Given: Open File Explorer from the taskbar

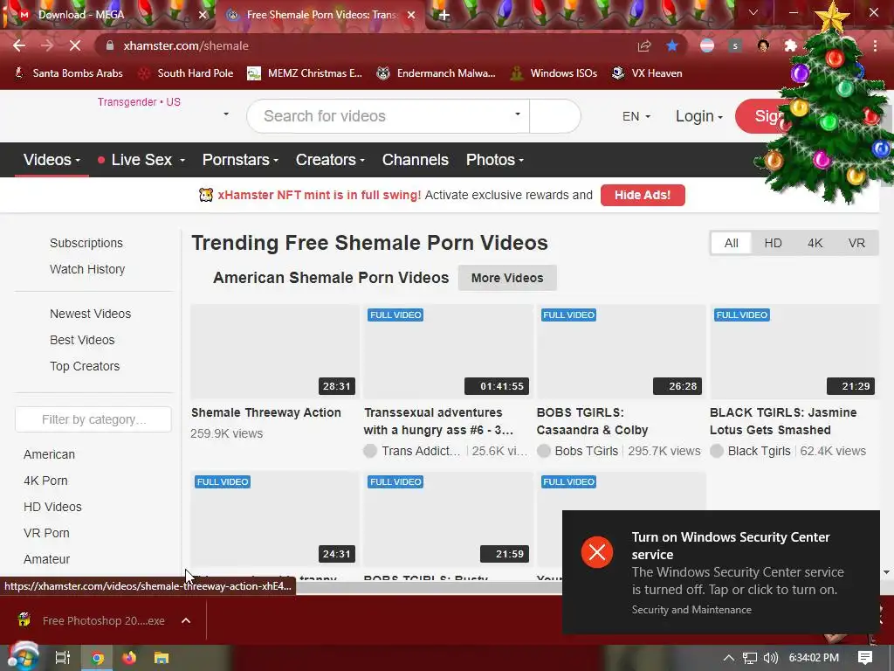Looking at the screenshot, I should point(162,658).
